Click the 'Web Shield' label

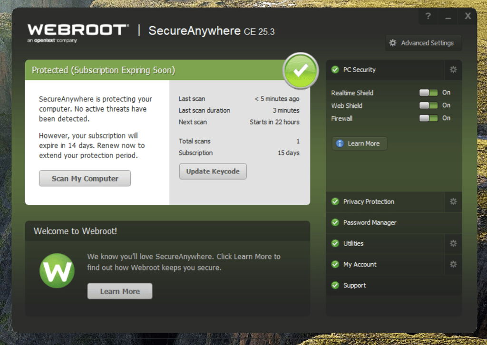point(347,105)
